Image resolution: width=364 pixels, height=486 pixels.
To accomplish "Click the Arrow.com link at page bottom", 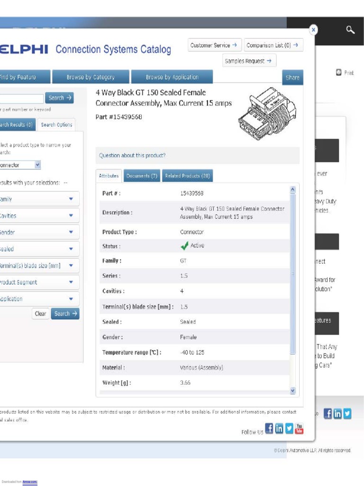I will [x=30, y=482].
